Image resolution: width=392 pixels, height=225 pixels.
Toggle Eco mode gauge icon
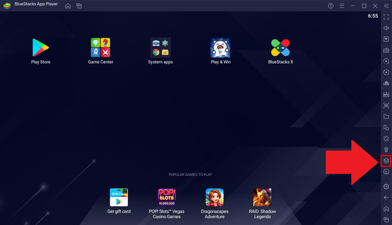[x=386, y=172]
